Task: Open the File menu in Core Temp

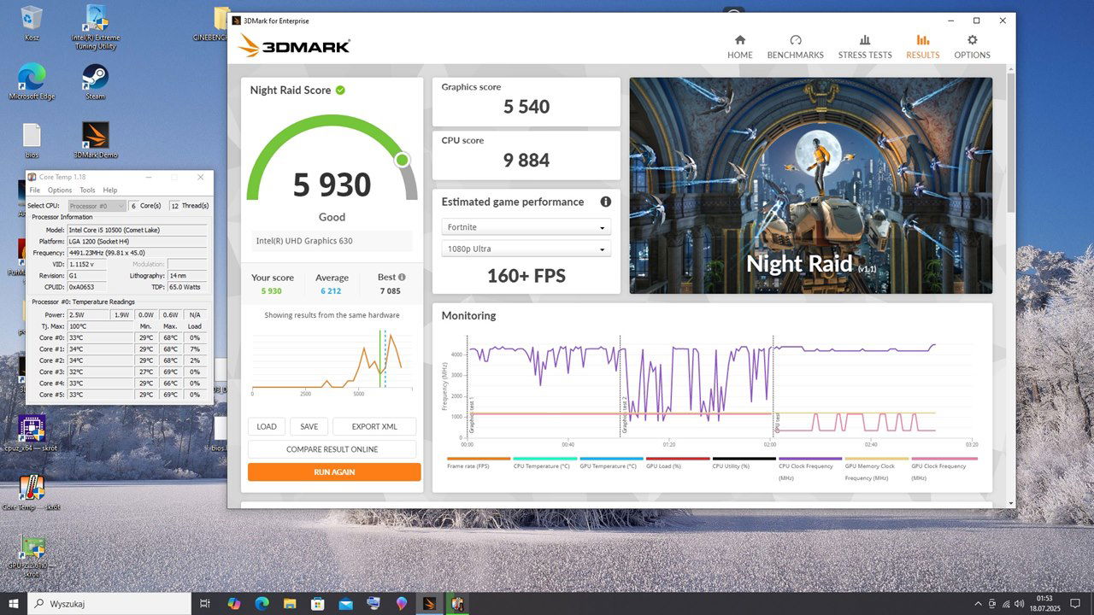Action: click(x=35, y=190)
